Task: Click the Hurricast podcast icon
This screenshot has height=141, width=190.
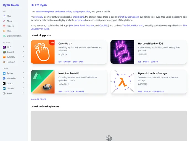Action: pos(4,62)
